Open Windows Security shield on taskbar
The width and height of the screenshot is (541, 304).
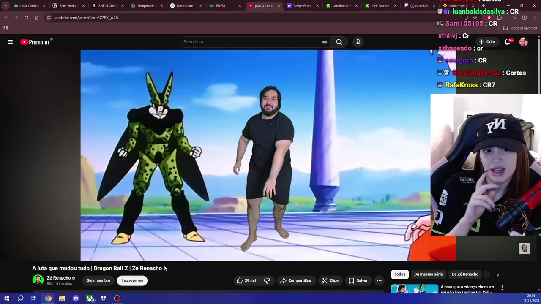[x=103, y=299]
